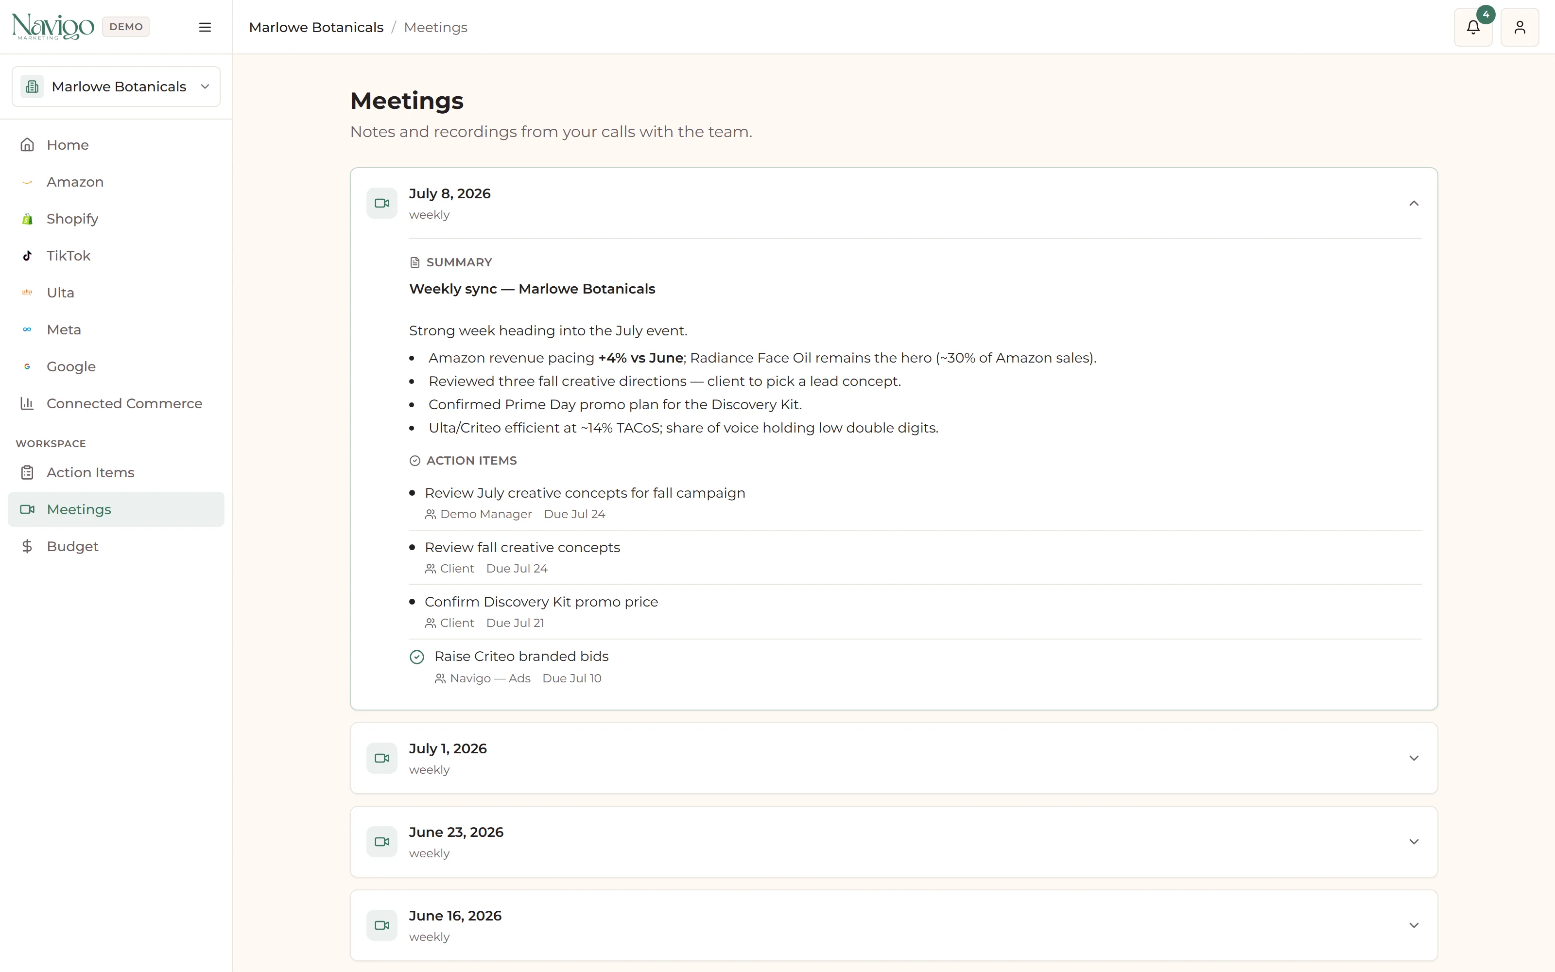Click the June 16, 2026 camera icon
1555x972 pixels.
381,925
